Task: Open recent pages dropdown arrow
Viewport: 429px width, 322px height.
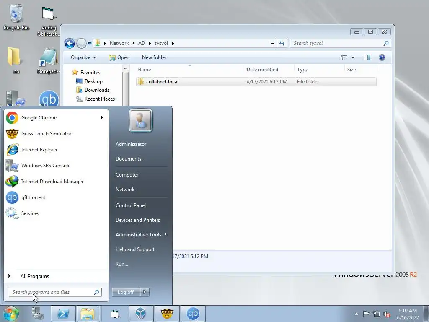Action: [x=90, y=44]
